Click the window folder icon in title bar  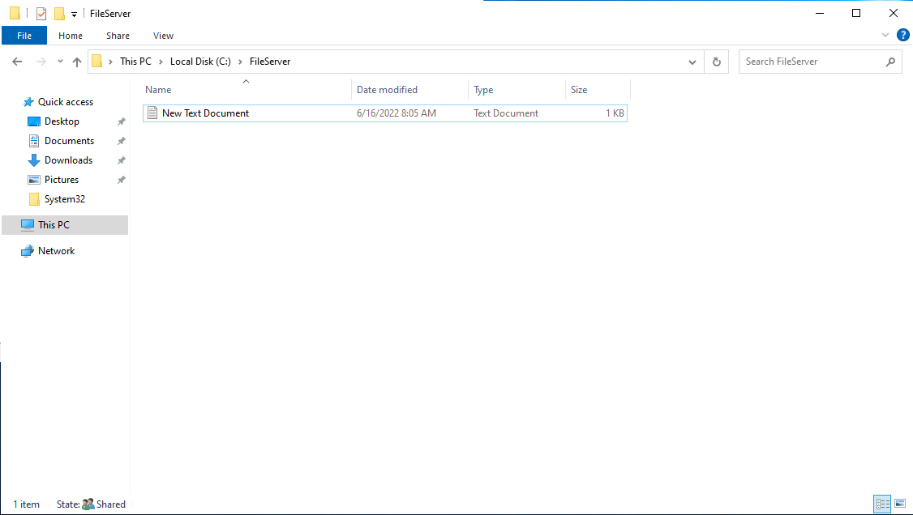tap(15, 14)
